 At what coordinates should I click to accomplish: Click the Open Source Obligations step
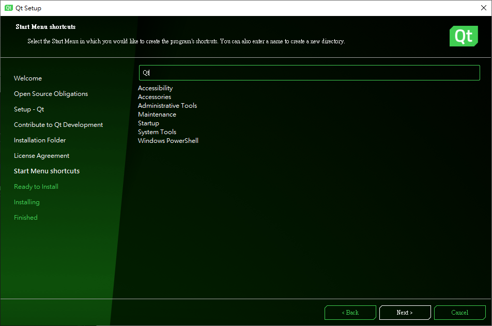point(51,94)
